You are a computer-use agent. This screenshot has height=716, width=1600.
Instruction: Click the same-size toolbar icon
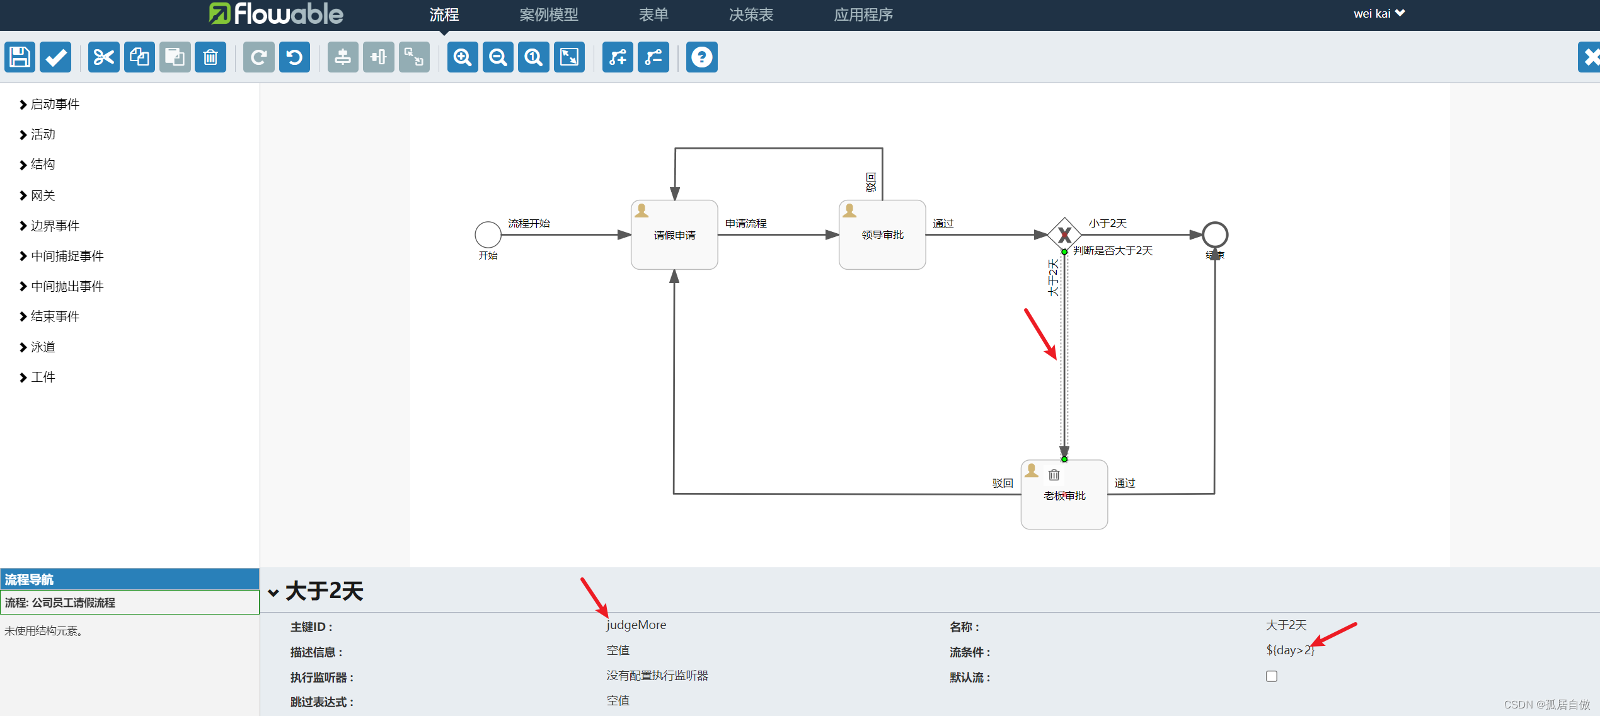pyautogui.click(x=414, y=57)
